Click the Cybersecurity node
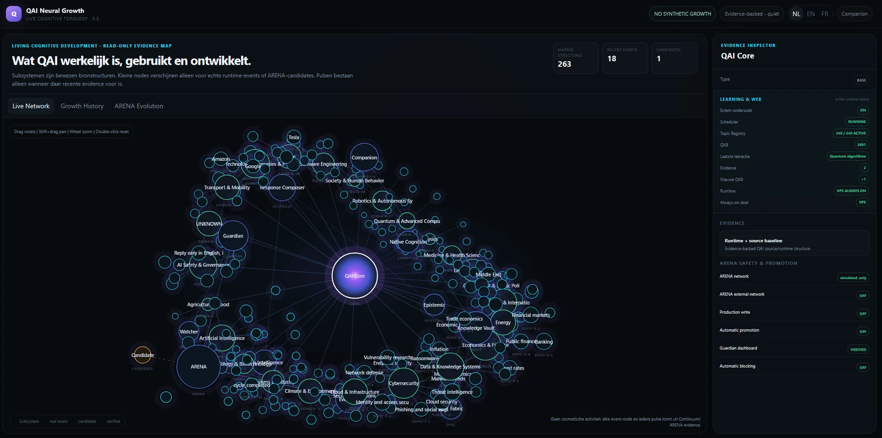This screenshot has width=882, height=438. coord(404,383)
